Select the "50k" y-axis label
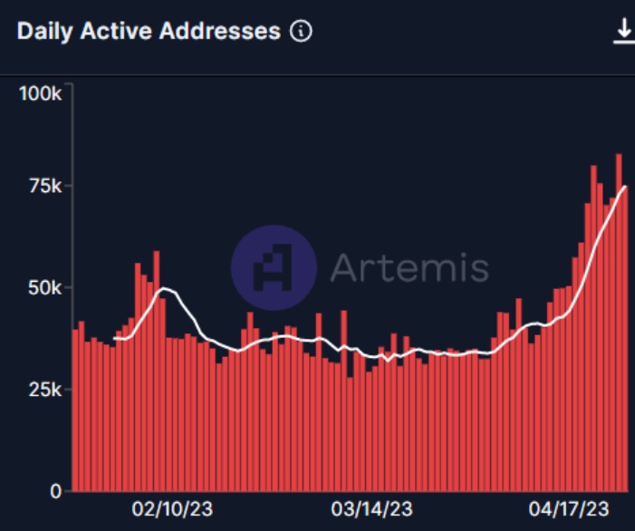Screen dimensions: 635x531 click(44, 288)
